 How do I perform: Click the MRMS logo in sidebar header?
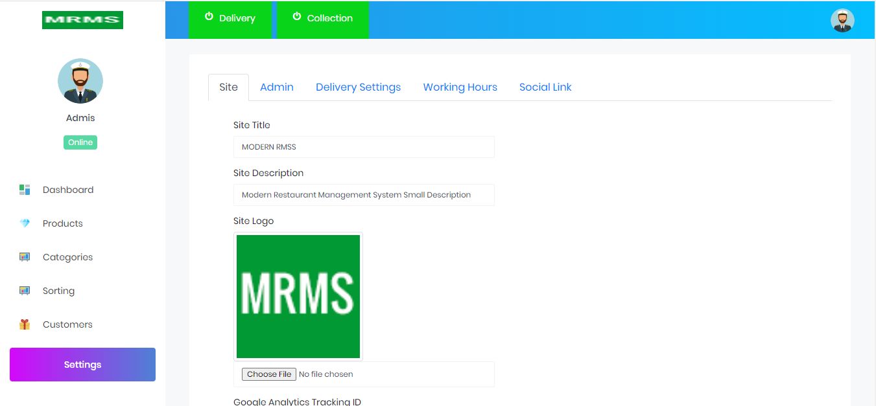[82, 20]
